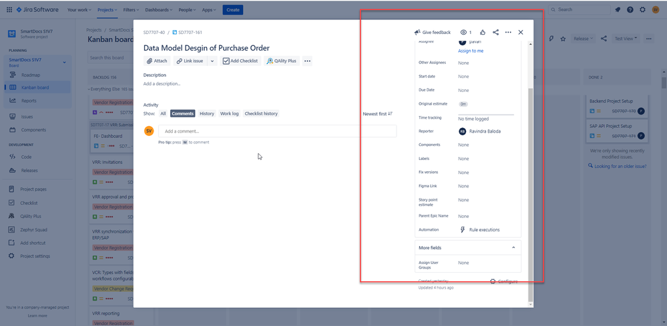The width and height of the screenshot is (667, 326).
Task: Open the SV user profile avatar
Action: [656, 10]
